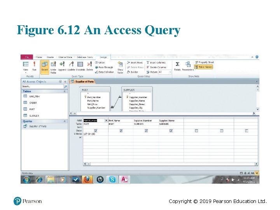The height and width of the screenshot is (210, 280).
Task: Pick the Make Table query type
Action: pyautogui.click(x=53, y=68)
